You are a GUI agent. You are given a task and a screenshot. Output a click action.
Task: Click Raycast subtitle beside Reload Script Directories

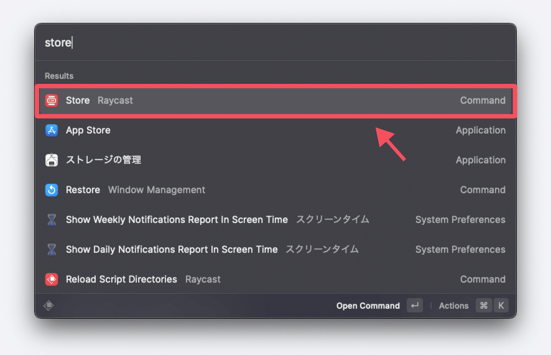point(203,279)
